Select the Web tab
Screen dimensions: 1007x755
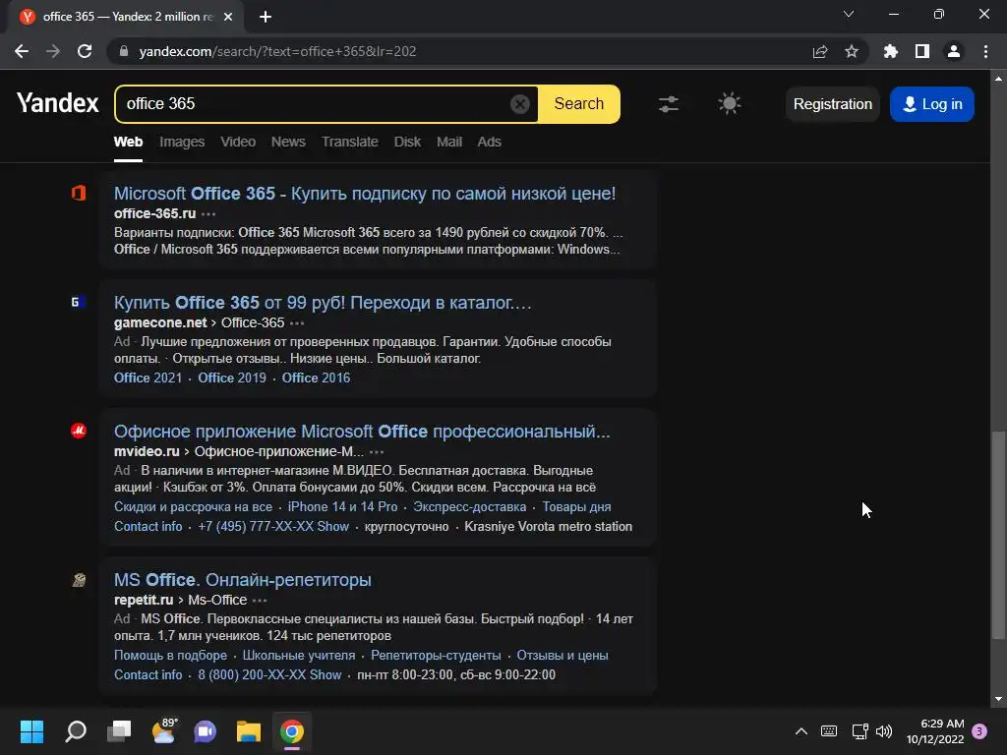(129, 142)
